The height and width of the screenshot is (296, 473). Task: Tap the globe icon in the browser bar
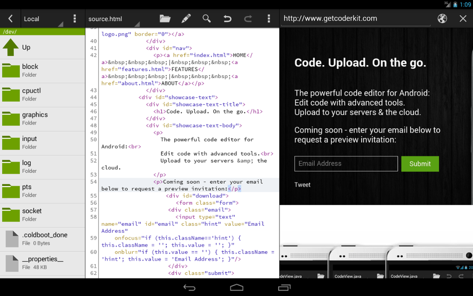[x=442, y=18]
